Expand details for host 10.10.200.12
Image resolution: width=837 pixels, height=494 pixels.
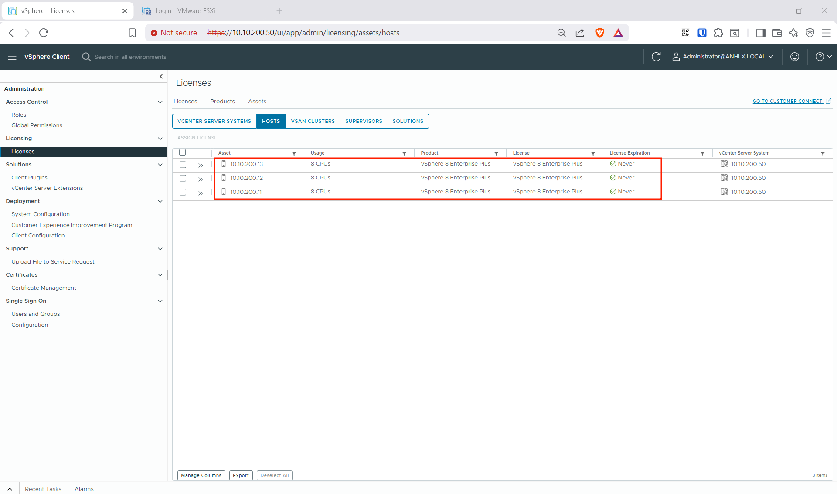(x=201, y=179)
